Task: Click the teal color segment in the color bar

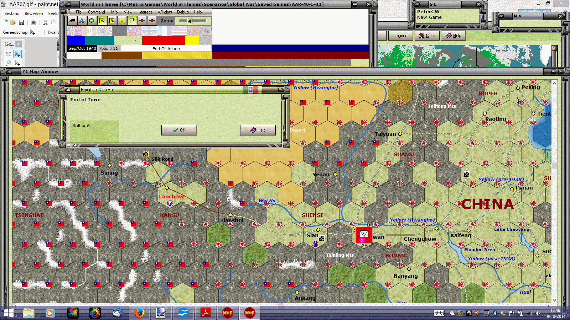Action: 100,41
